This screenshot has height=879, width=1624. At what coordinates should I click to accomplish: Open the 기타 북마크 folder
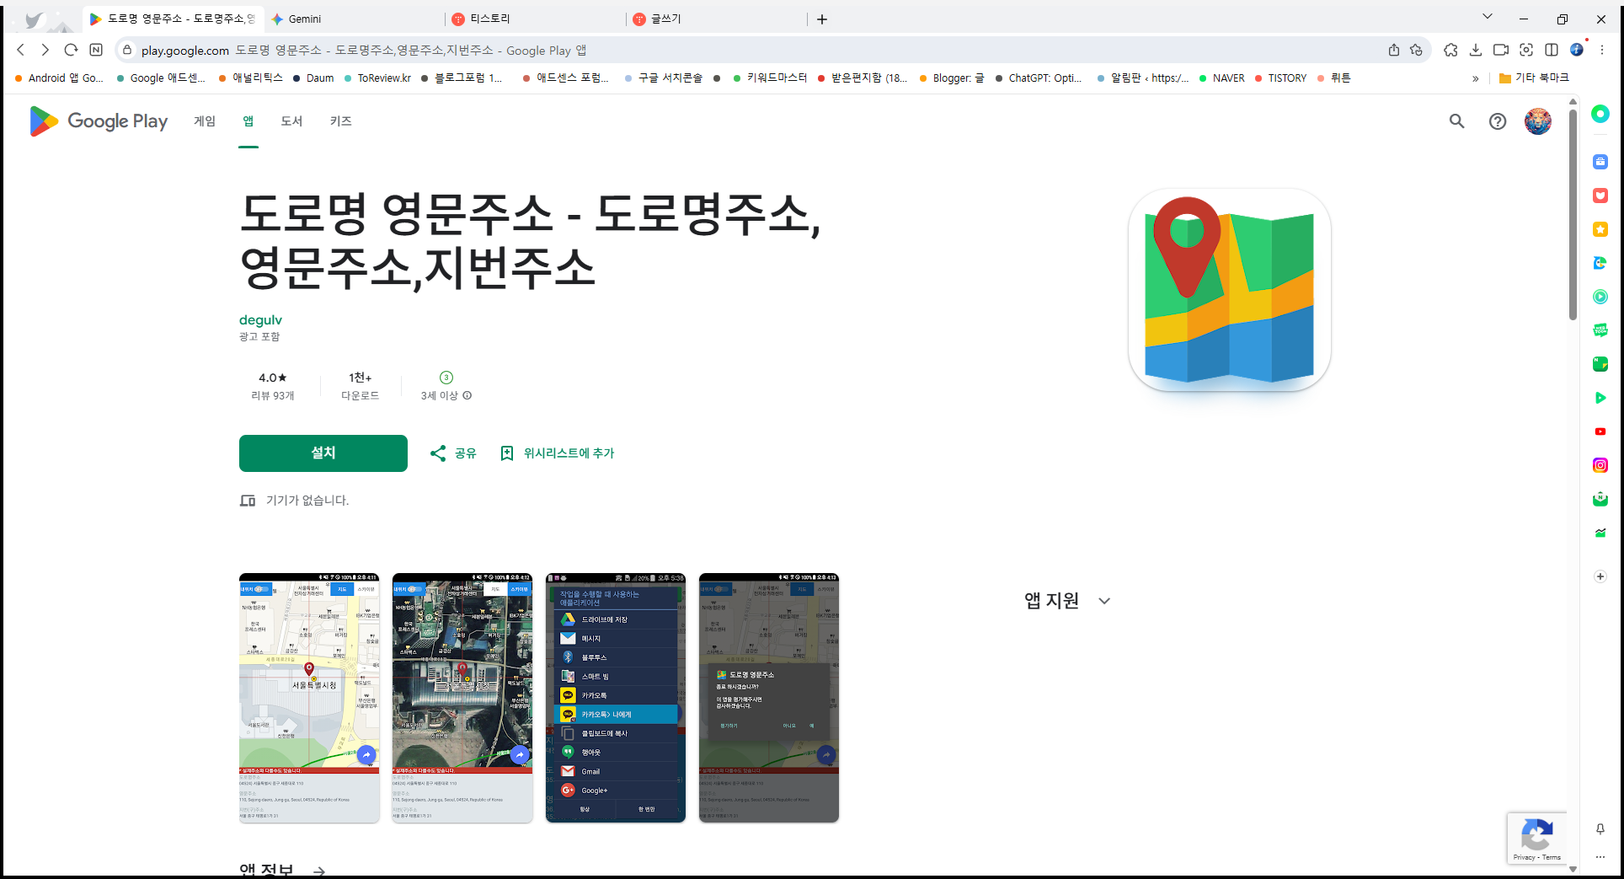click(1535, 78)
